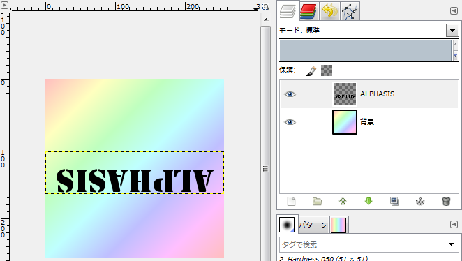Image resolution: width=462 pixels, height=261 pixels.
Task: Step the opacity value up
Action: (456, 45)
